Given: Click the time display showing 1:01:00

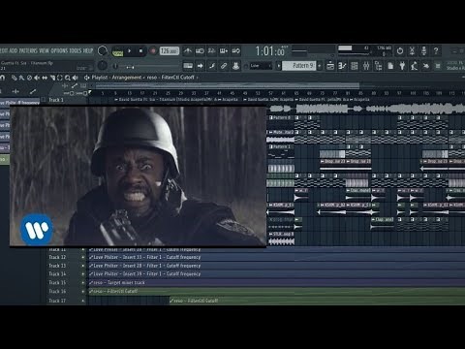Looking at the screenshot, I should pos(270,51).
